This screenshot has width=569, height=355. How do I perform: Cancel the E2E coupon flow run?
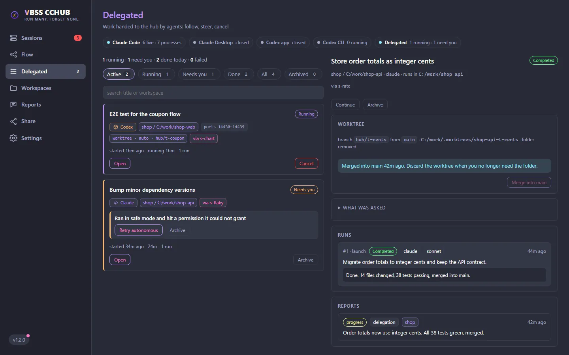coord(306,164)
